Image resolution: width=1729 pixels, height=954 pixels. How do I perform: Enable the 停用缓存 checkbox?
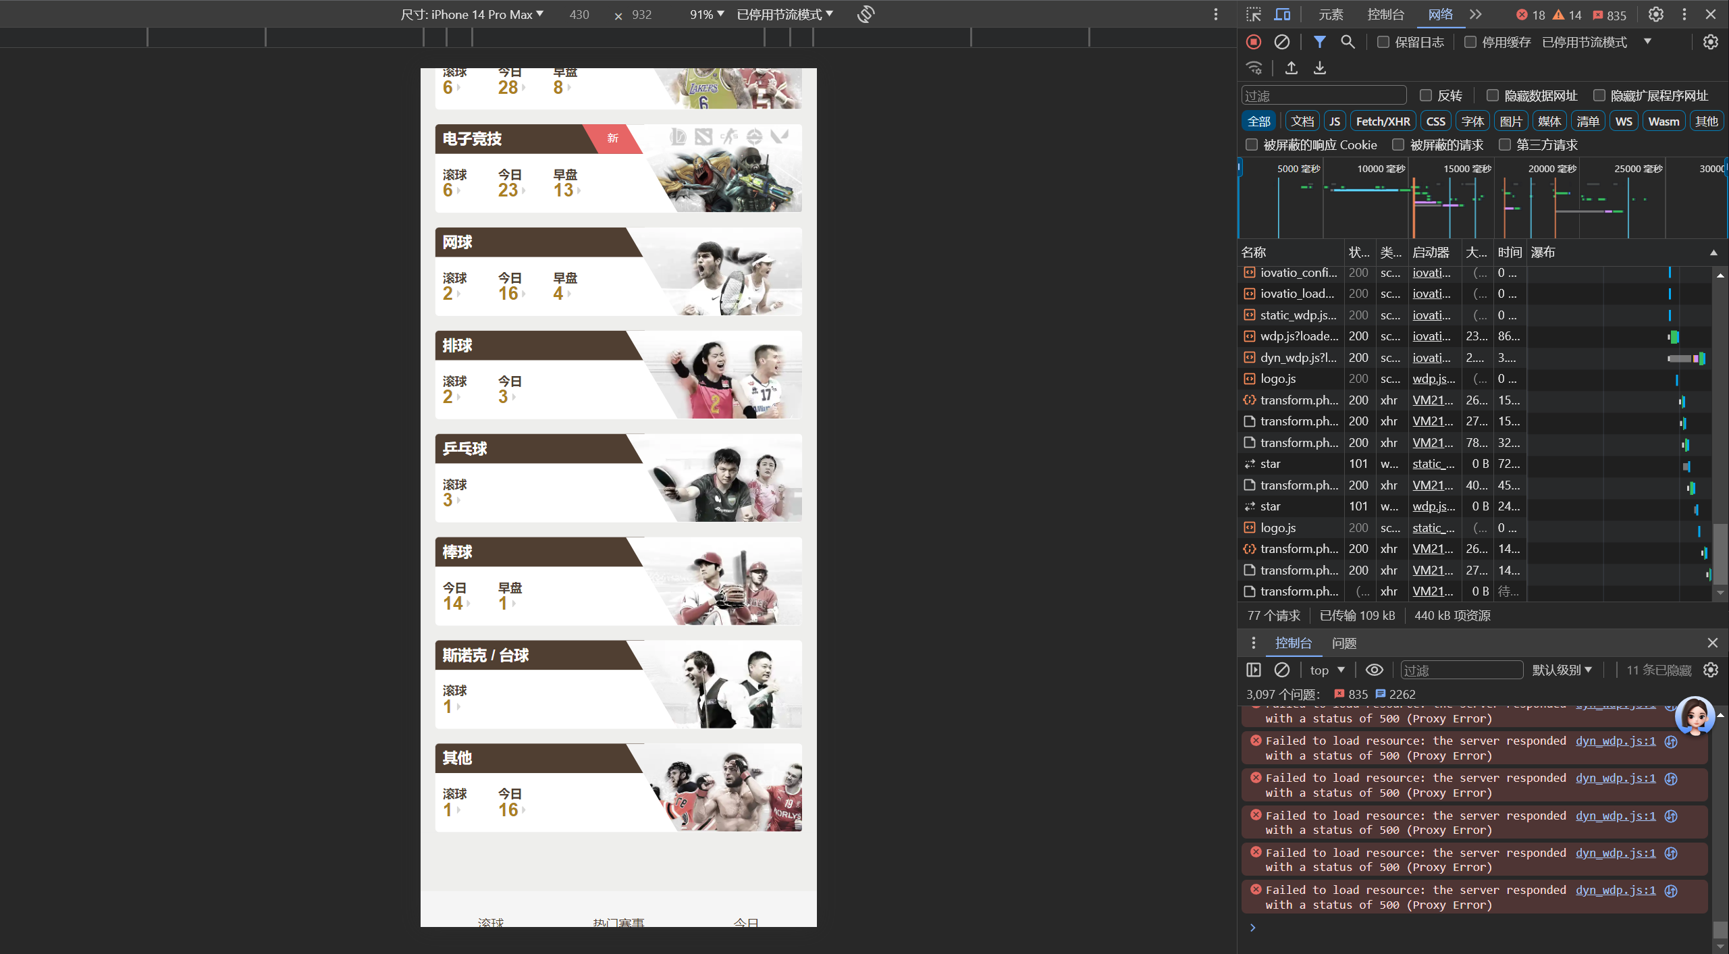[x=1470, y=42]
